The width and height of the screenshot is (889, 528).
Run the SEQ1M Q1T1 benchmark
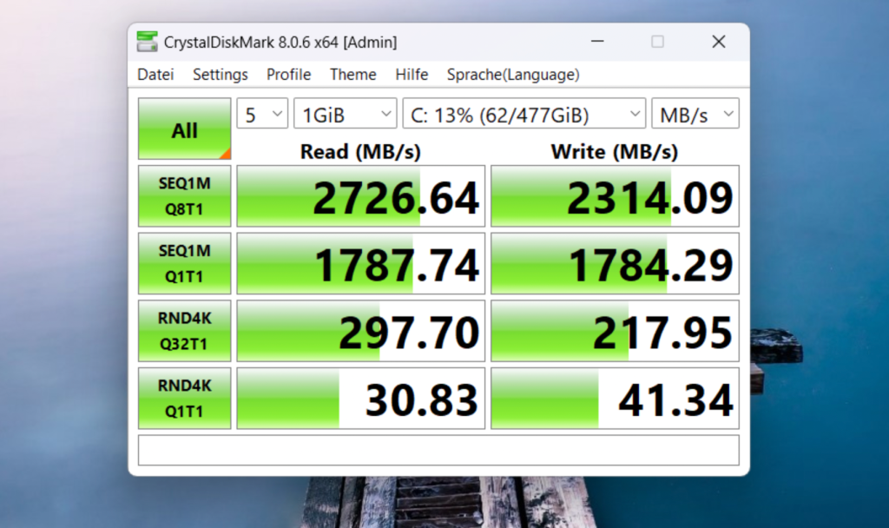[184, 263]
